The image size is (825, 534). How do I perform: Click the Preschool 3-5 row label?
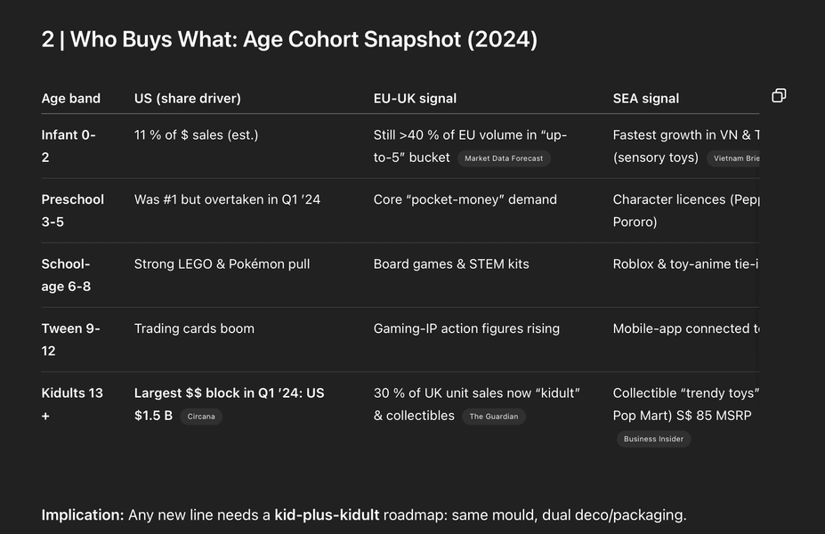(73, 210)
